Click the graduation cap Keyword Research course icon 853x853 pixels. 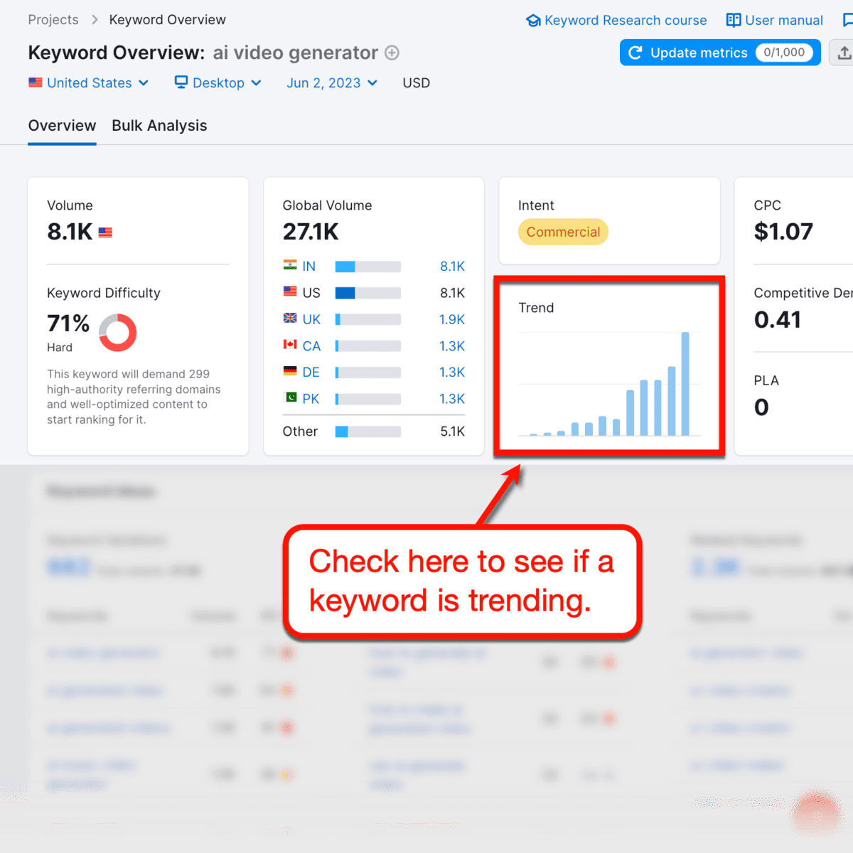533,20
